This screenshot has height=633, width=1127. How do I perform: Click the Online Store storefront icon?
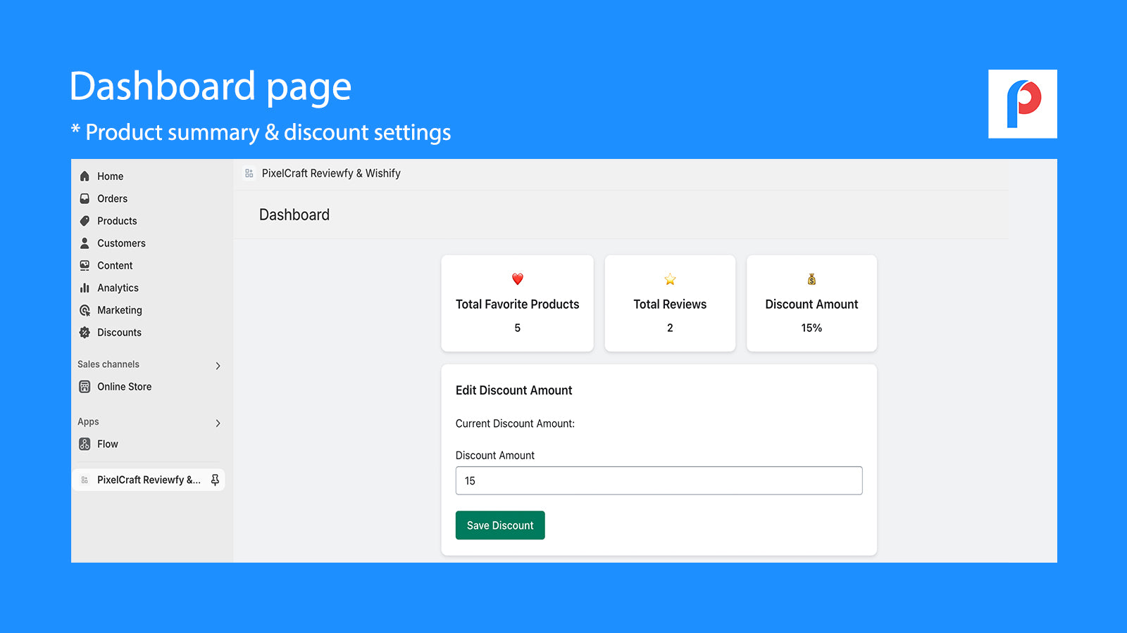point(85,387)
